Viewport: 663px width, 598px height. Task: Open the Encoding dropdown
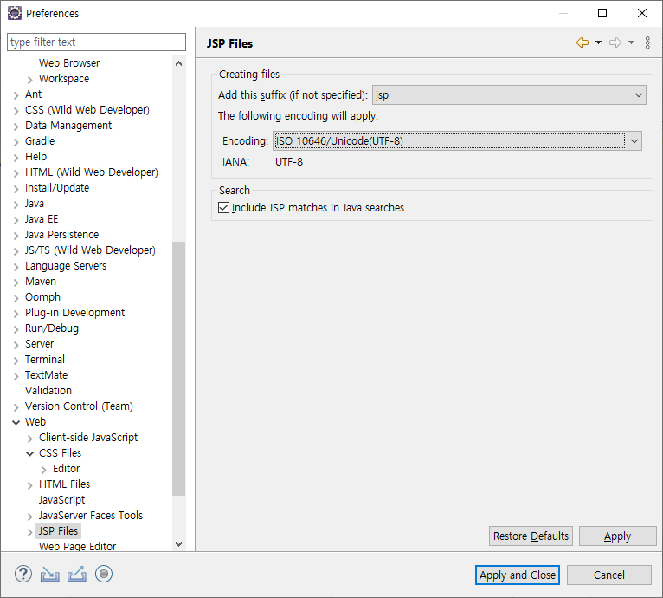(457, 140)
